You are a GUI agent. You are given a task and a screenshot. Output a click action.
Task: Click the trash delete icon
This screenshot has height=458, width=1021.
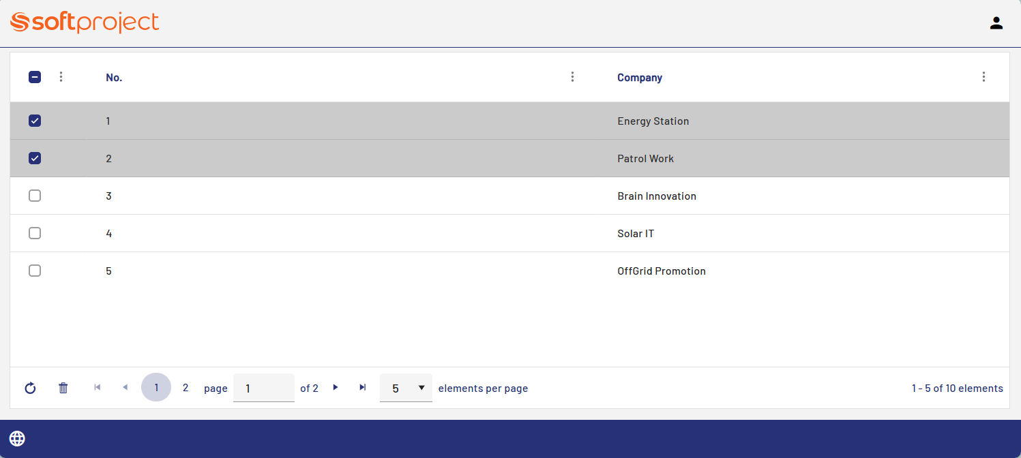coord(63,388)
